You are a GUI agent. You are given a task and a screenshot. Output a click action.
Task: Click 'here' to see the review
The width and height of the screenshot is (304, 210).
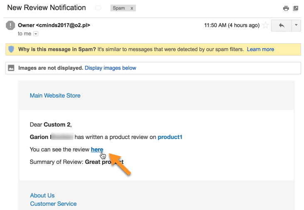[x=97, y=149]
